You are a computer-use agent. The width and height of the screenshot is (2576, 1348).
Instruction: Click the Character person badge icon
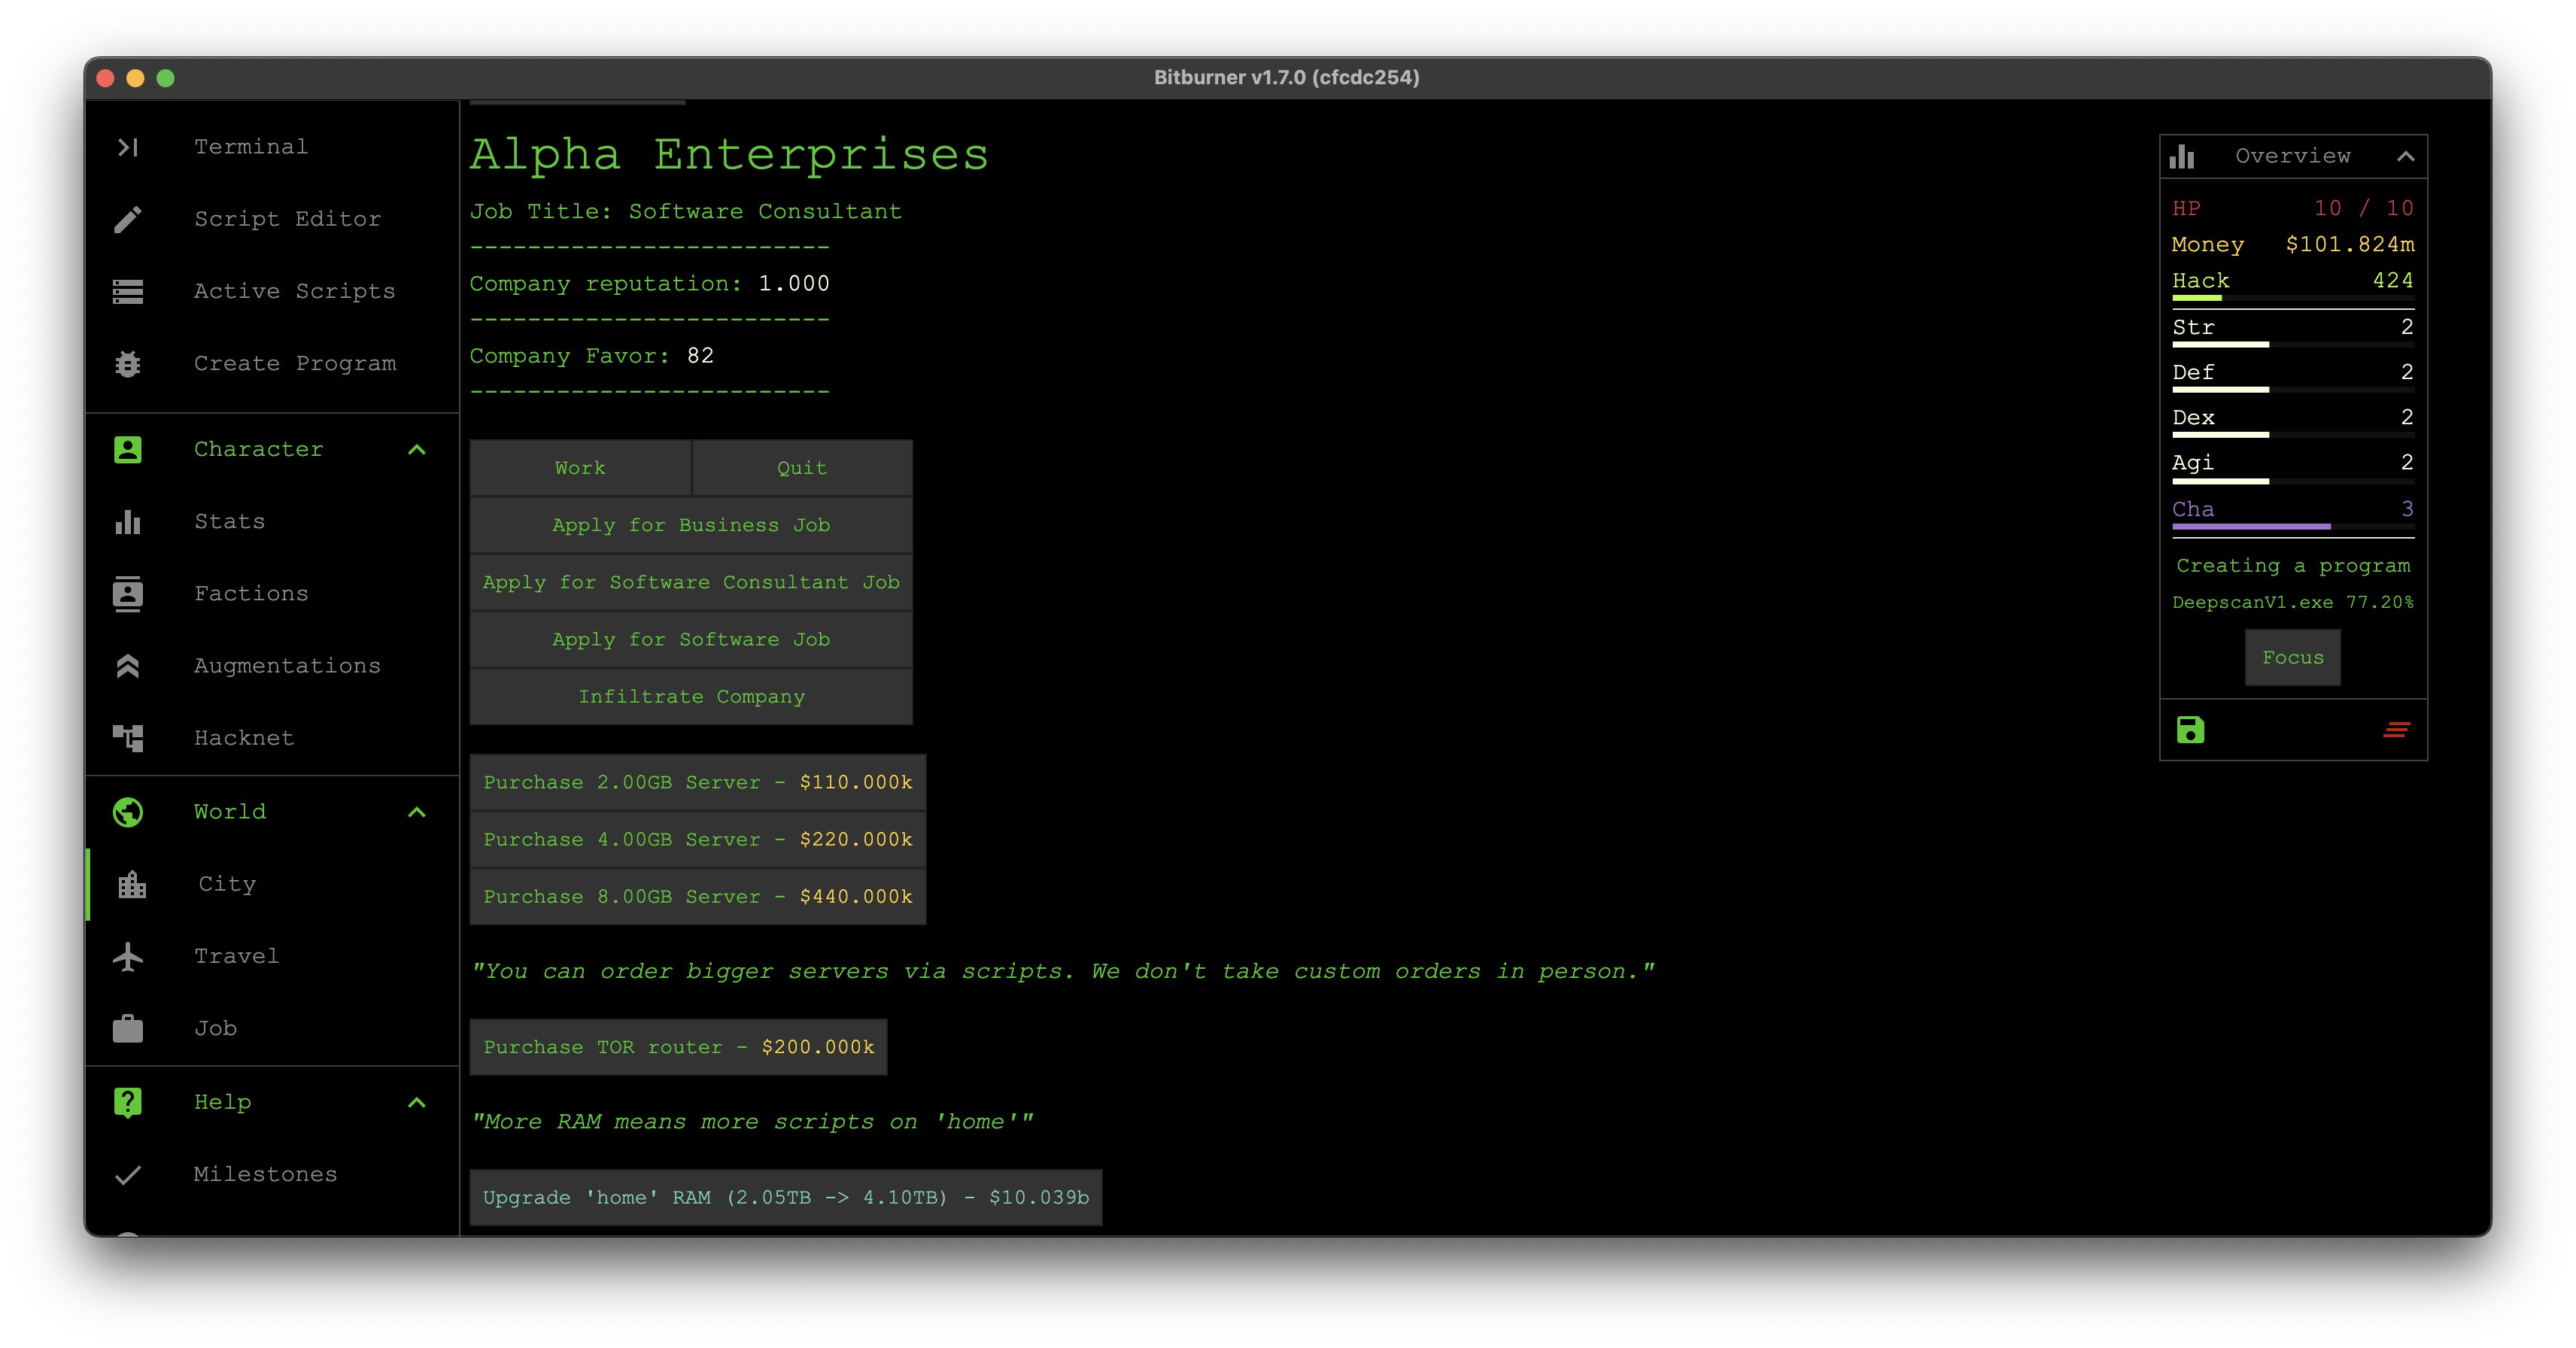coord(128,450)
